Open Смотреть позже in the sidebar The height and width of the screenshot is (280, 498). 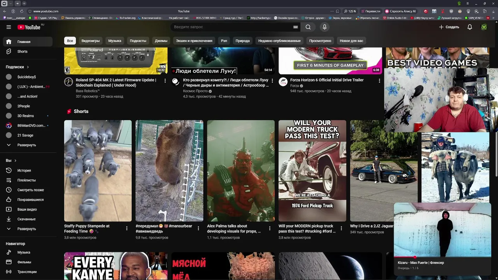point(28,190)
